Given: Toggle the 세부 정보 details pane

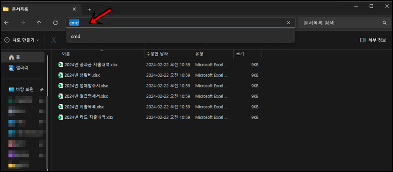Looking at the screenshot, I should pyautogui.click(x=373, y=40).
